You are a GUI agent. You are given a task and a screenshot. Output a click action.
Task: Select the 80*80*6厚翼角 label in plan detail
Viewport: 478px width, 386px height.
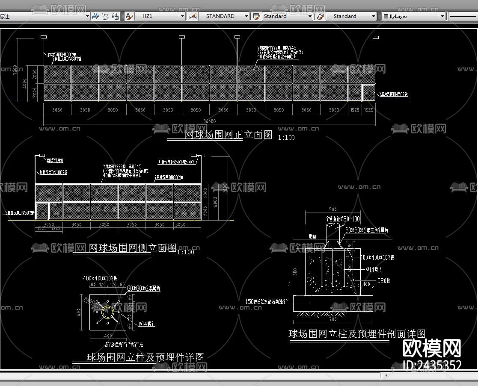point(144,288)
